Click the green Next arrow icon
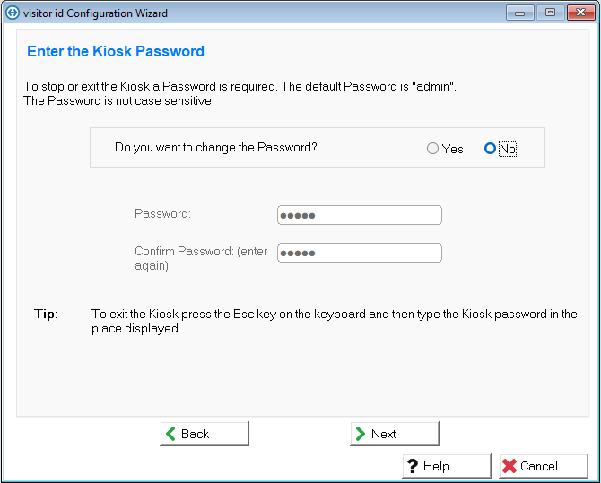 tap(360, 434)
